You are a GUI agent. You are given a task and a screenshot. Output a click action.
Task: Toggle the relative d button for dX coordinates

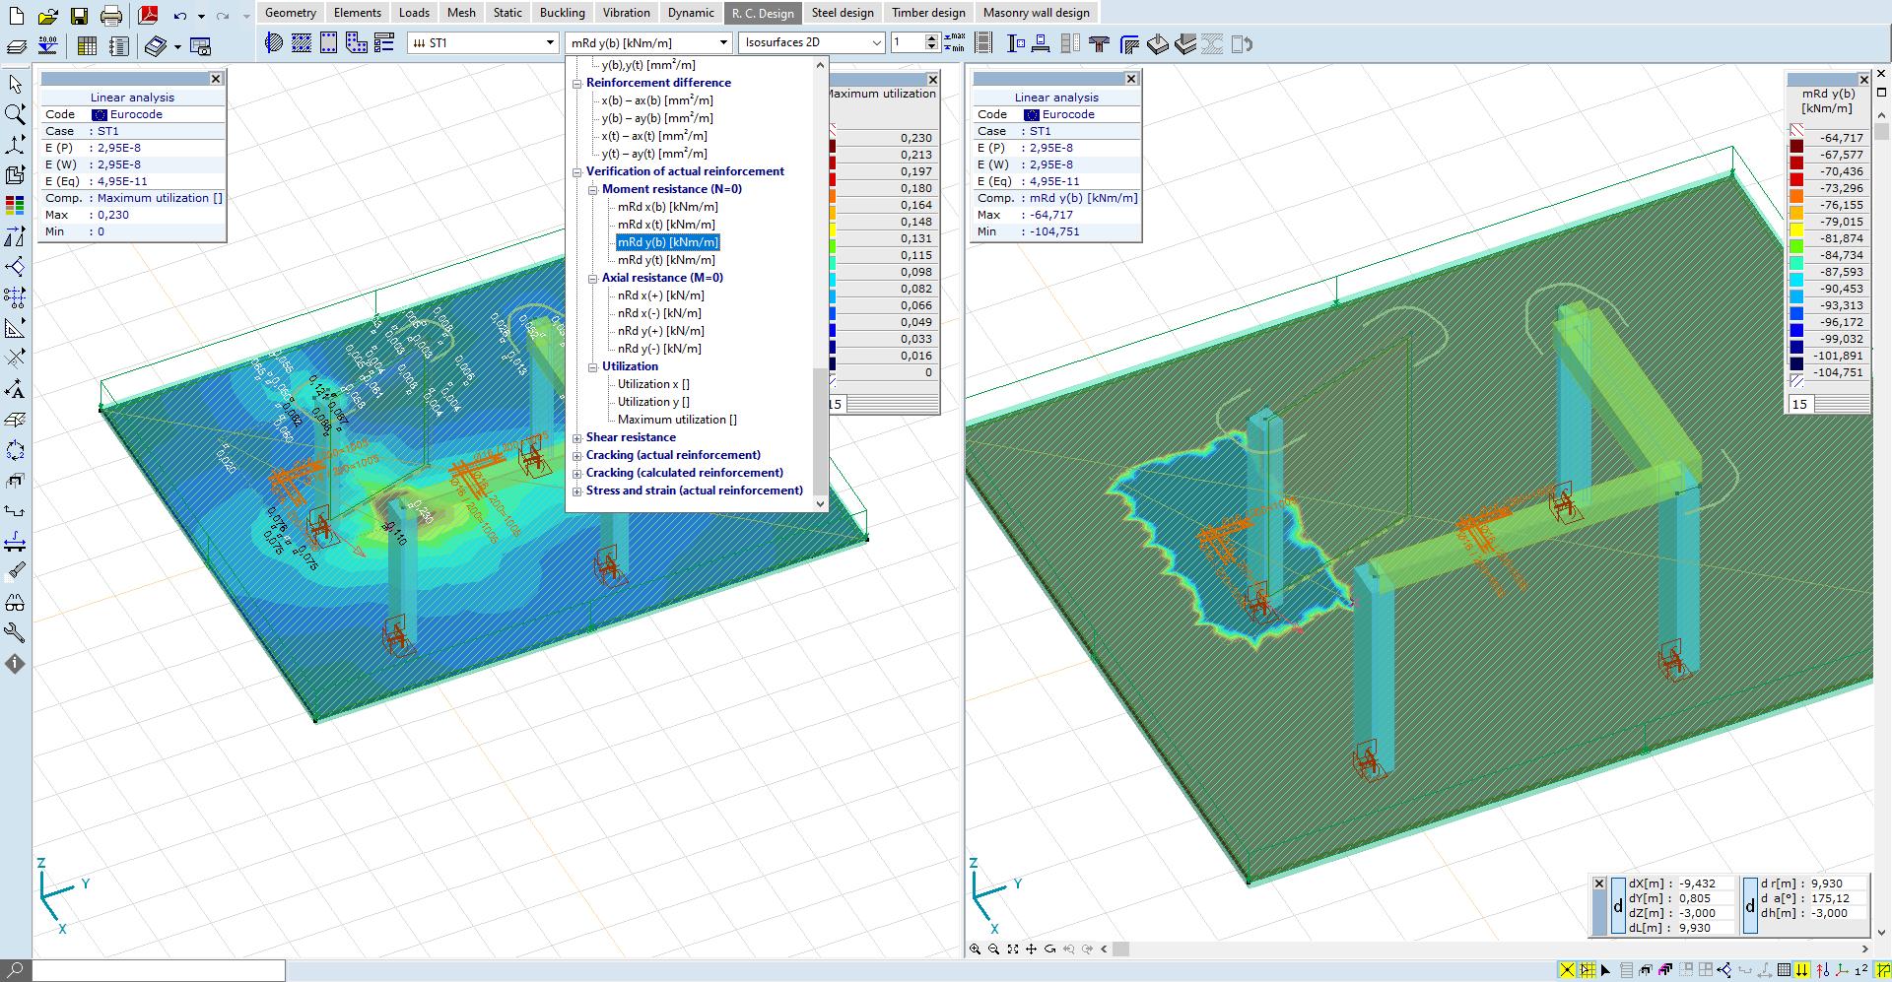click(x=1618, y=906)
